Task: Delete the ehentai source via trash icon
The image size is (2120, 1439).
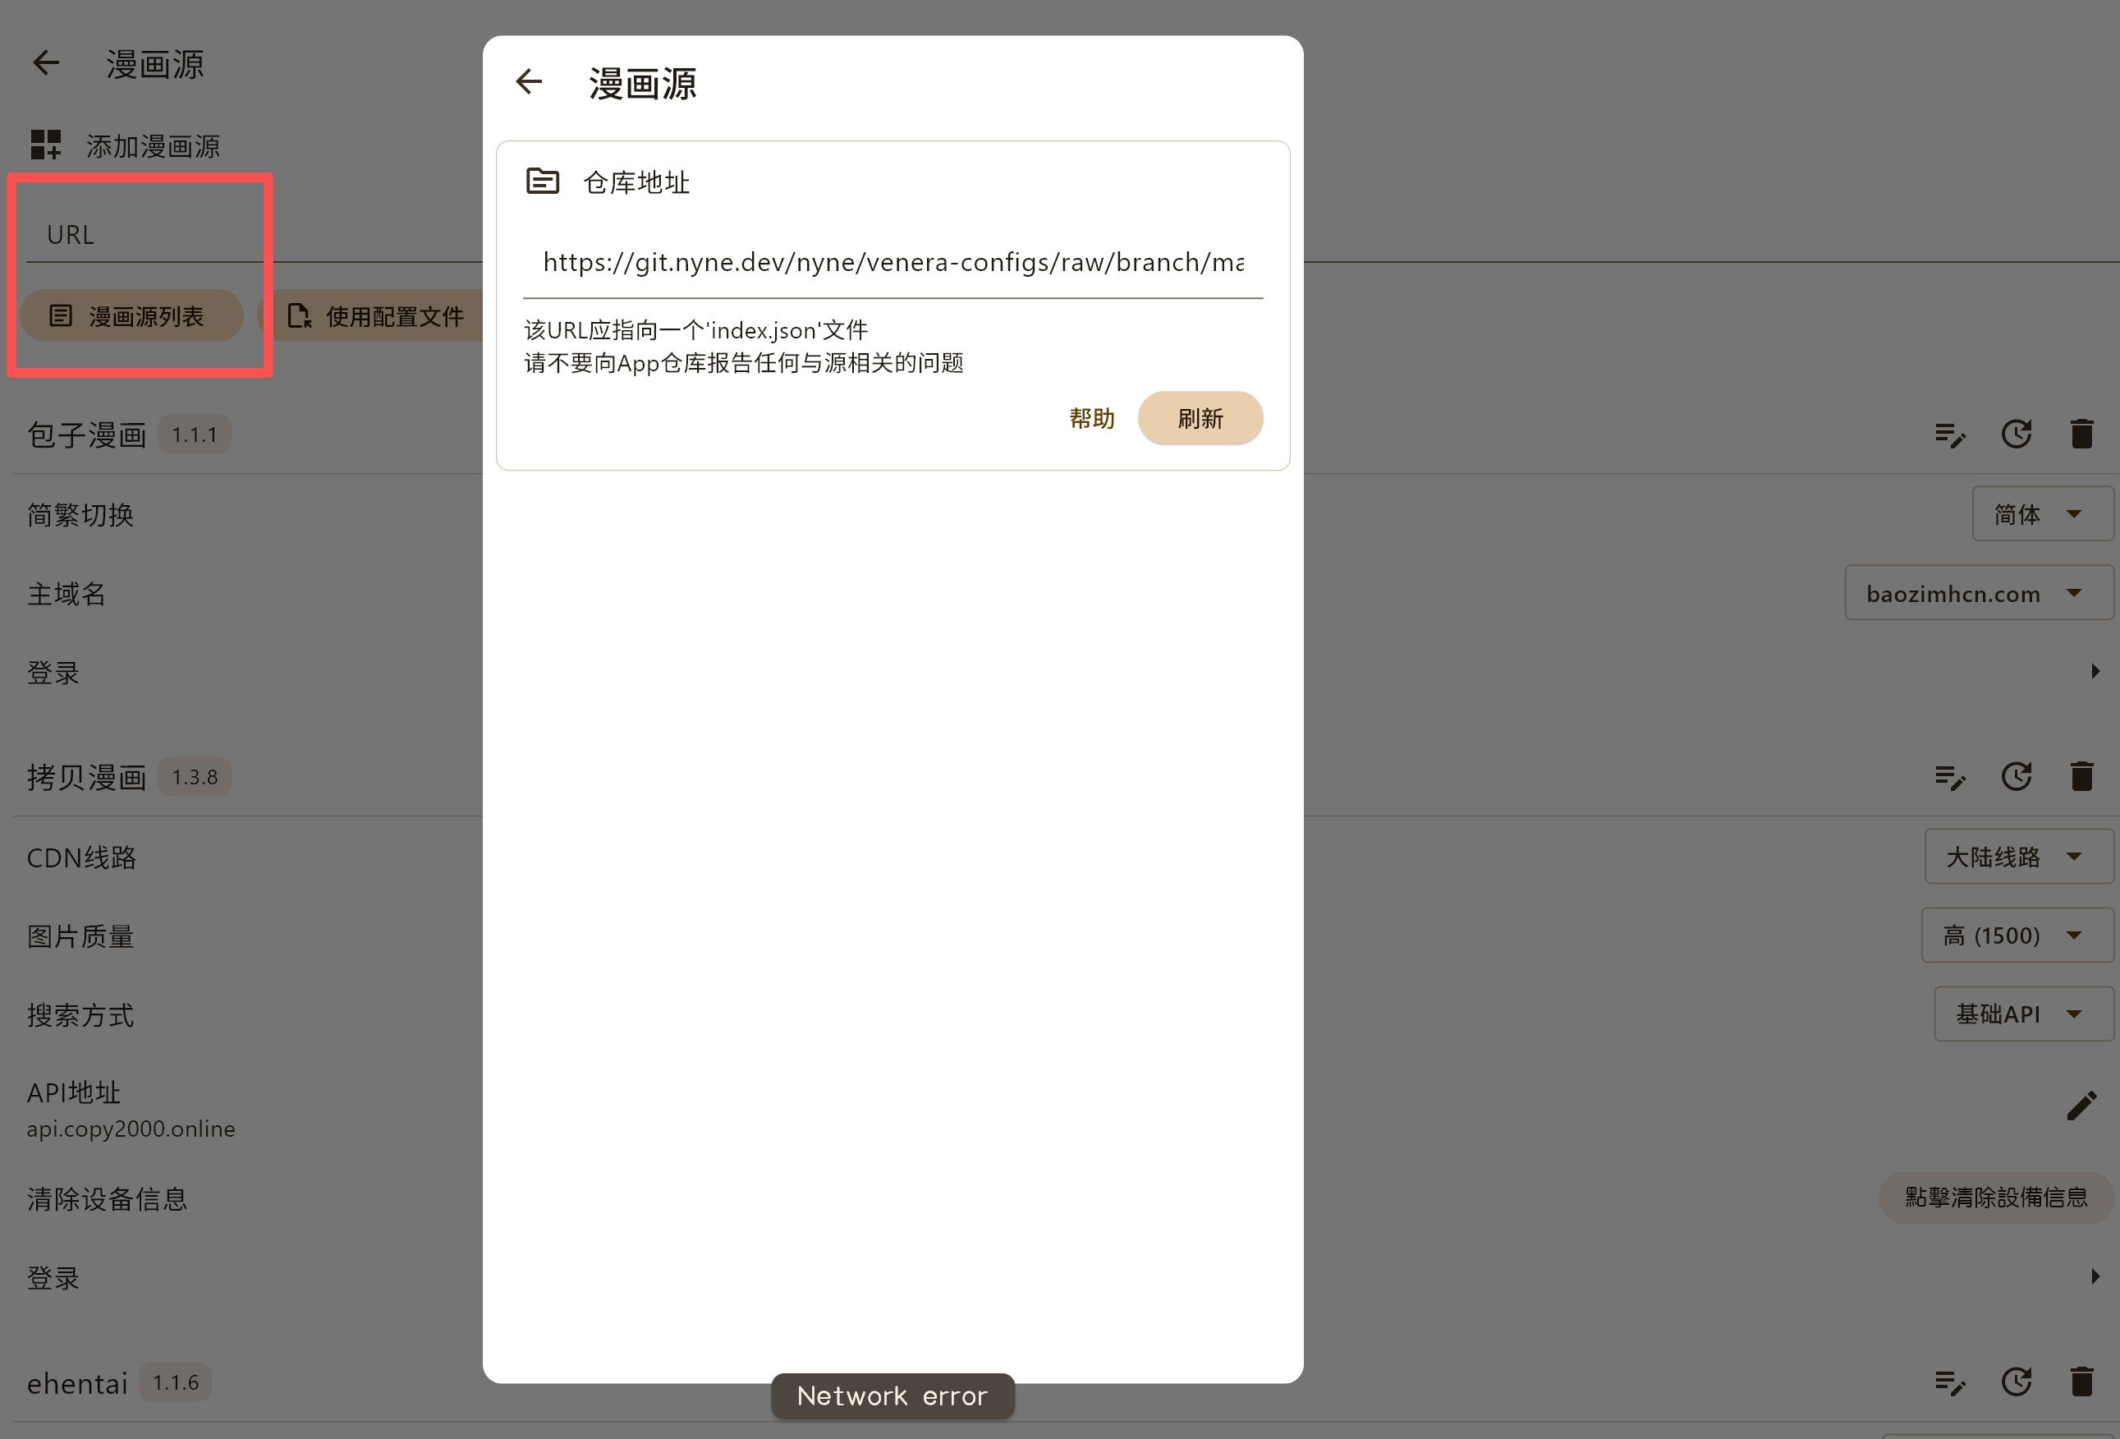Action: tap(2081, 1382)
